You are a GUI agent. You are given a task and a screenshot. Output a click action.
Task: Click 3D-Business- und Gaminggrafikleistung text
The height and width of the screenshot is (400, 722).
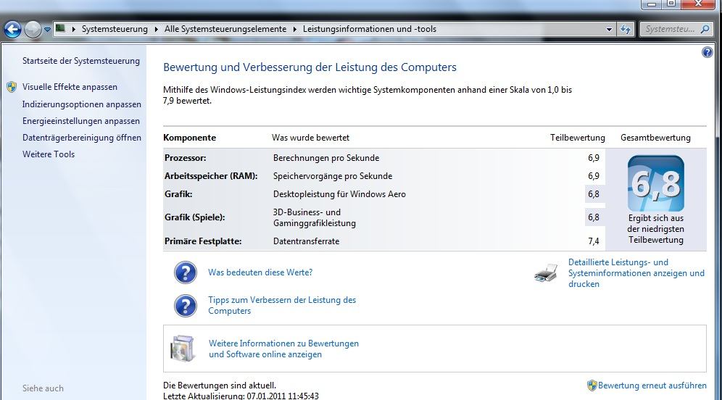pos(315,217)
